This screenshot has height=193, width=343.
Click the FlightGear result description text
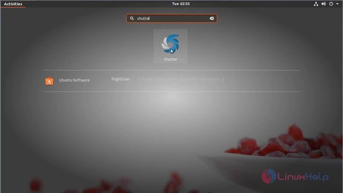pos(181,79)
